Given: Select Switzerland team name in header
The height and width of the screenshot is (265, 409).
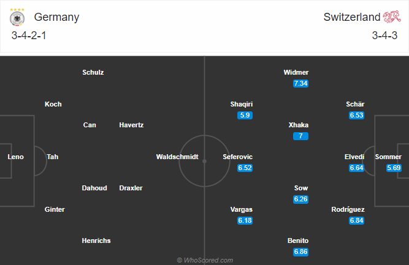Looking at the screenshot, I should pos(352,17).
